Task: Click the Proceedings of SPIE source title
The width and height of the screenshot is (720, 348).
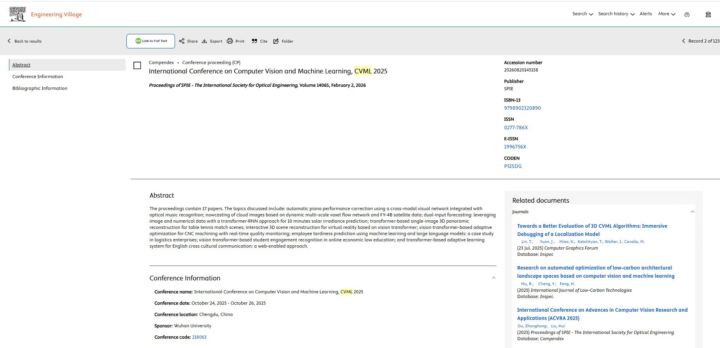Action: tap(223, 85)
